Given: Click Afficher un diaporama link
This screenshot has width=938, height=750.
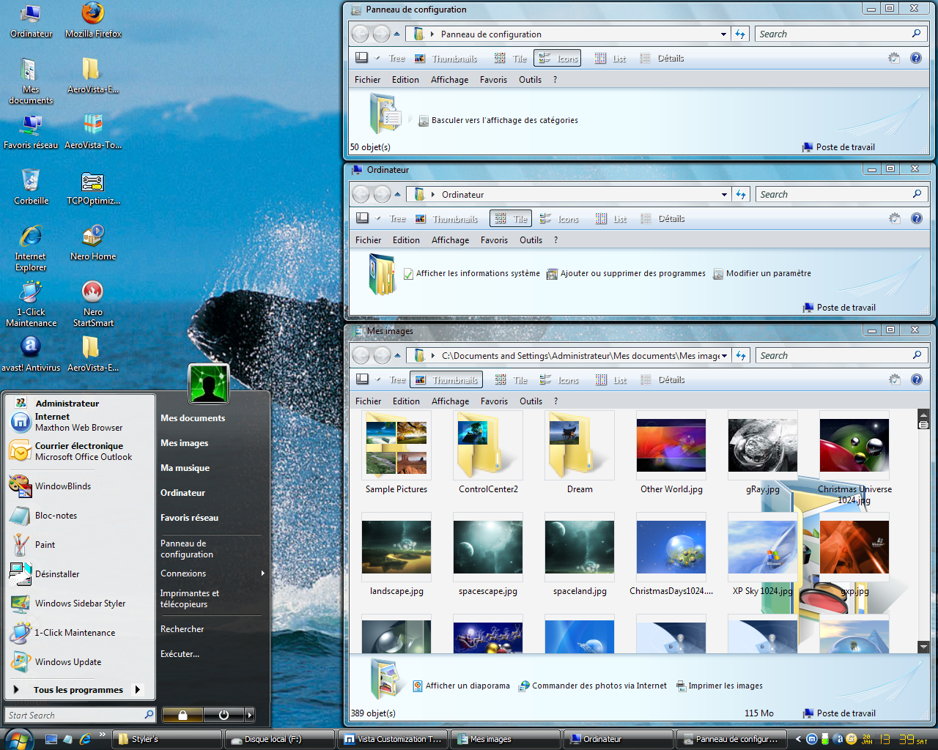Looking at the screenshot, I should [467, 686].
